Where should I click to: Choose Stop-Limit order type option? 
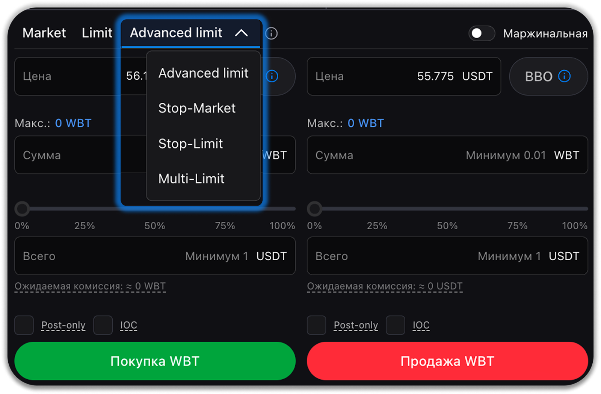click(190, 144)
